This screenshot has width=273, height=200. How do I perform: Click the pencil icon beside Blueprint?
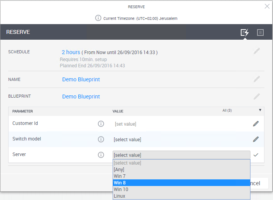pyautogui.click(x=256, y=96)
